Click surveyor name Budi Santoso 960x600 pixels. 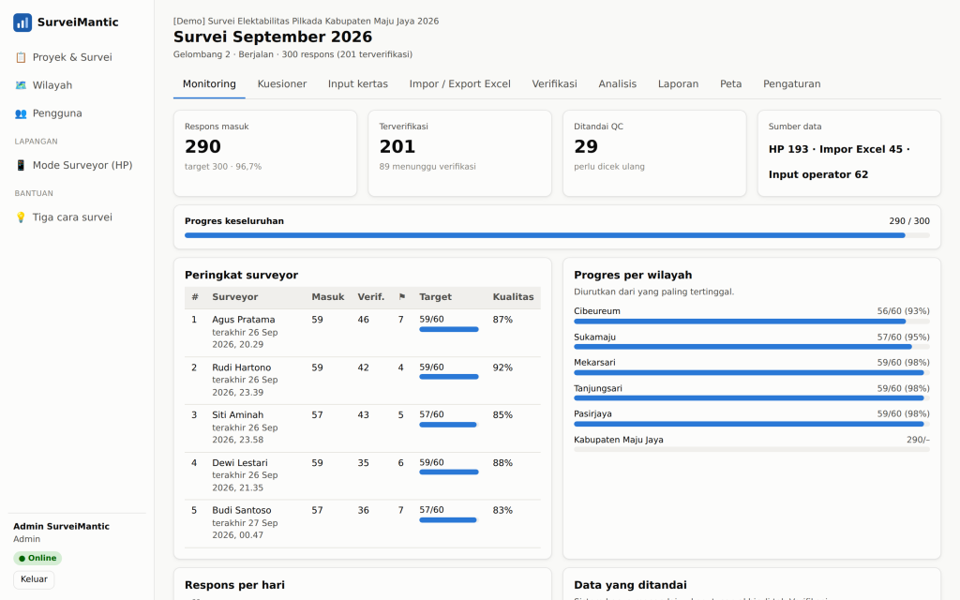(242, 510)
